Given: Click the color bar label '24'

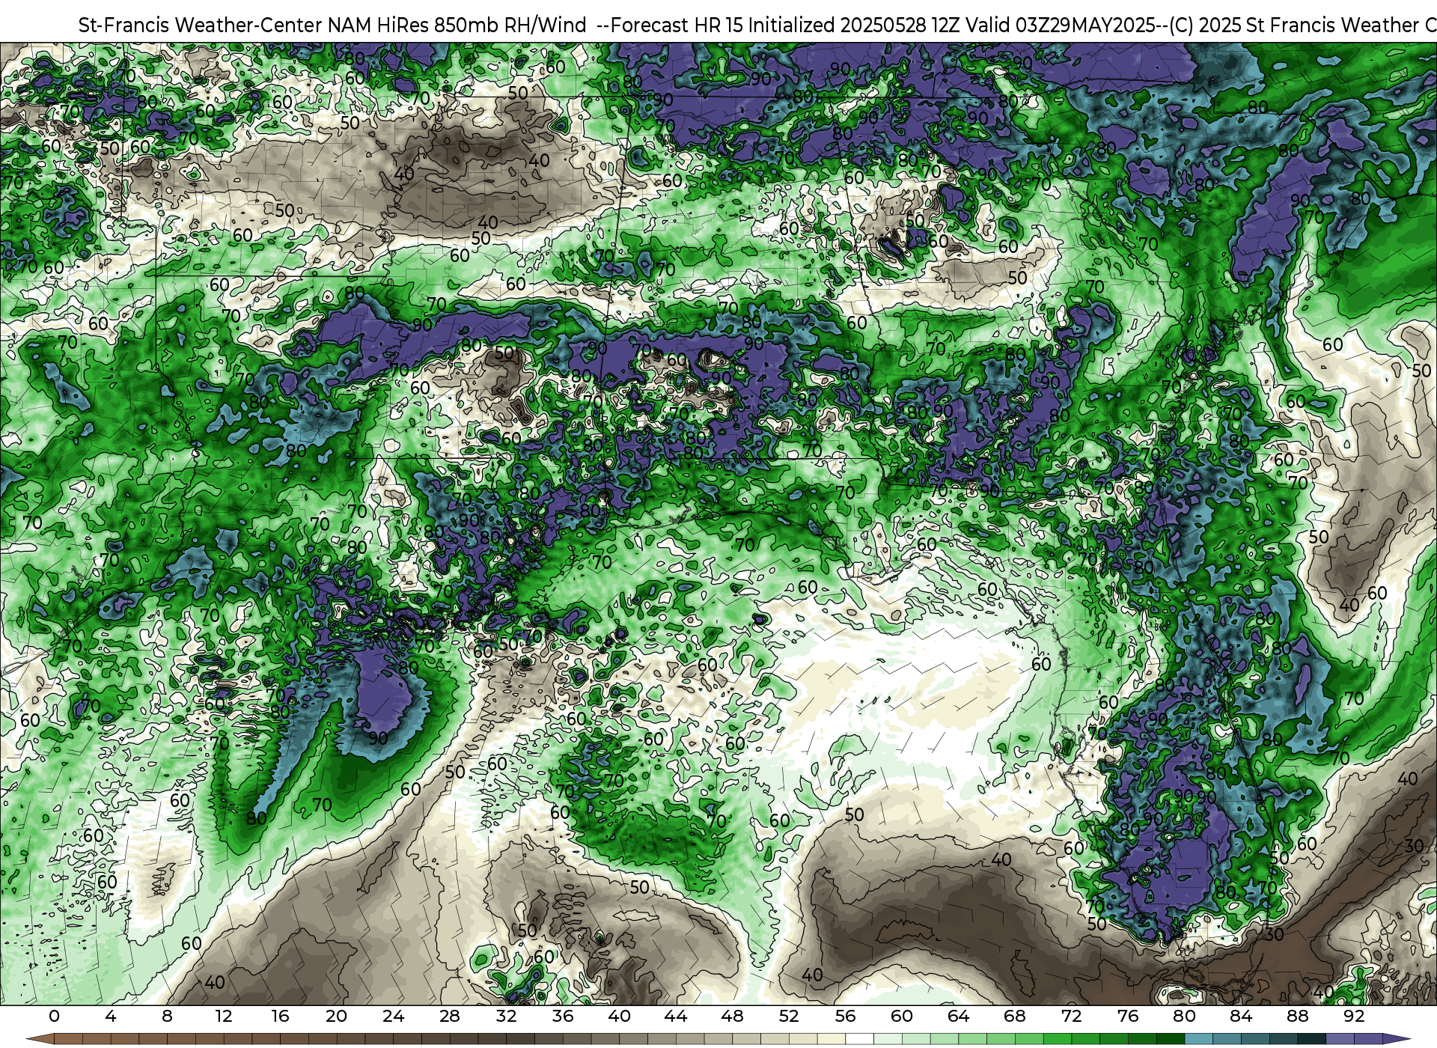Looking at the screenshot, I should click(393, 1017).
